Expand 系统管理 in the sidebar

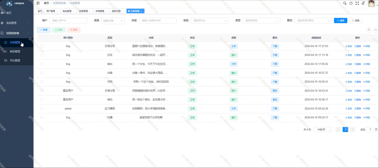[x=17, y=23]
